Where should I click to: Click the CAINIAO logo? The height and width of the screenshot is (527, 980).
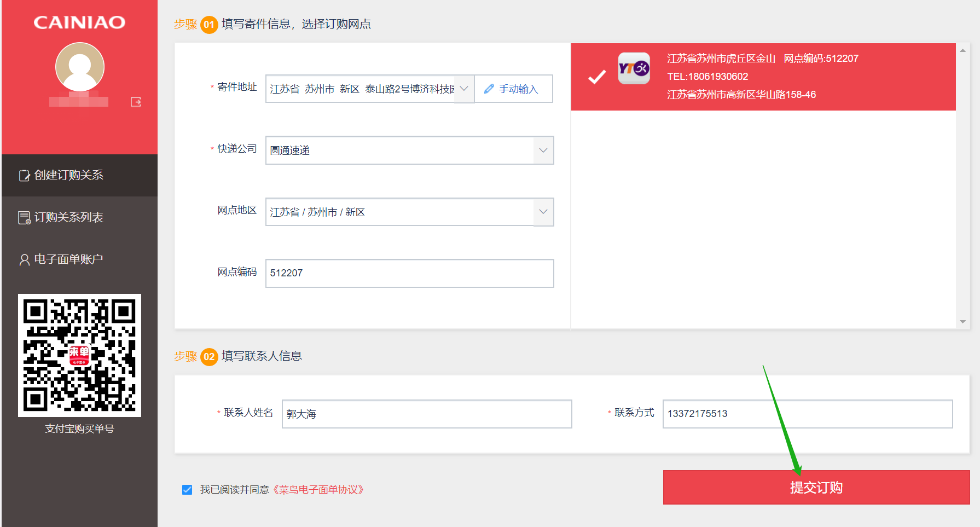[x=79, y=22]
